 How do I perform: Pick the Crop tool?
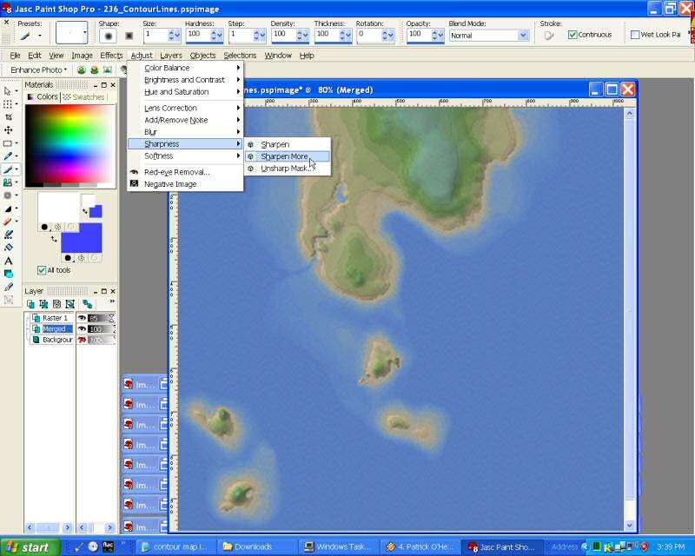pyautogui.click(x=9, y=117)
